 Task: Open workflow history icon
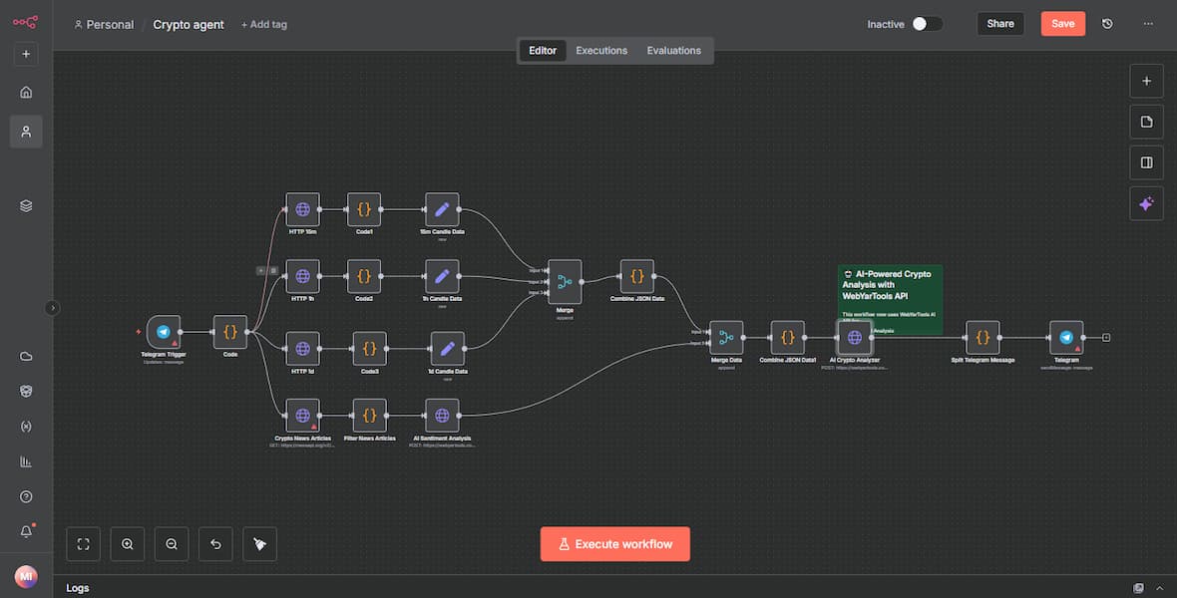coord(1107,24)
